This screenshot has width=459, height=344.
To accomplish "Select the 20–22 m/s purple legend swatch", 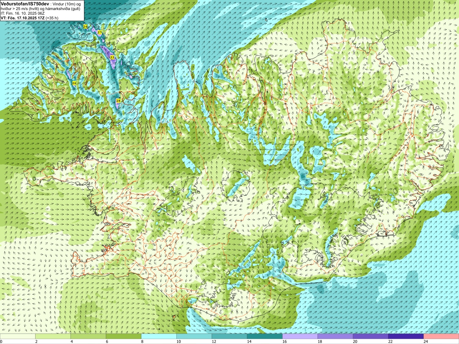I will (x=371, y=336).
